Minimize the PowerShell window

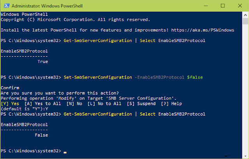(206, 6)
